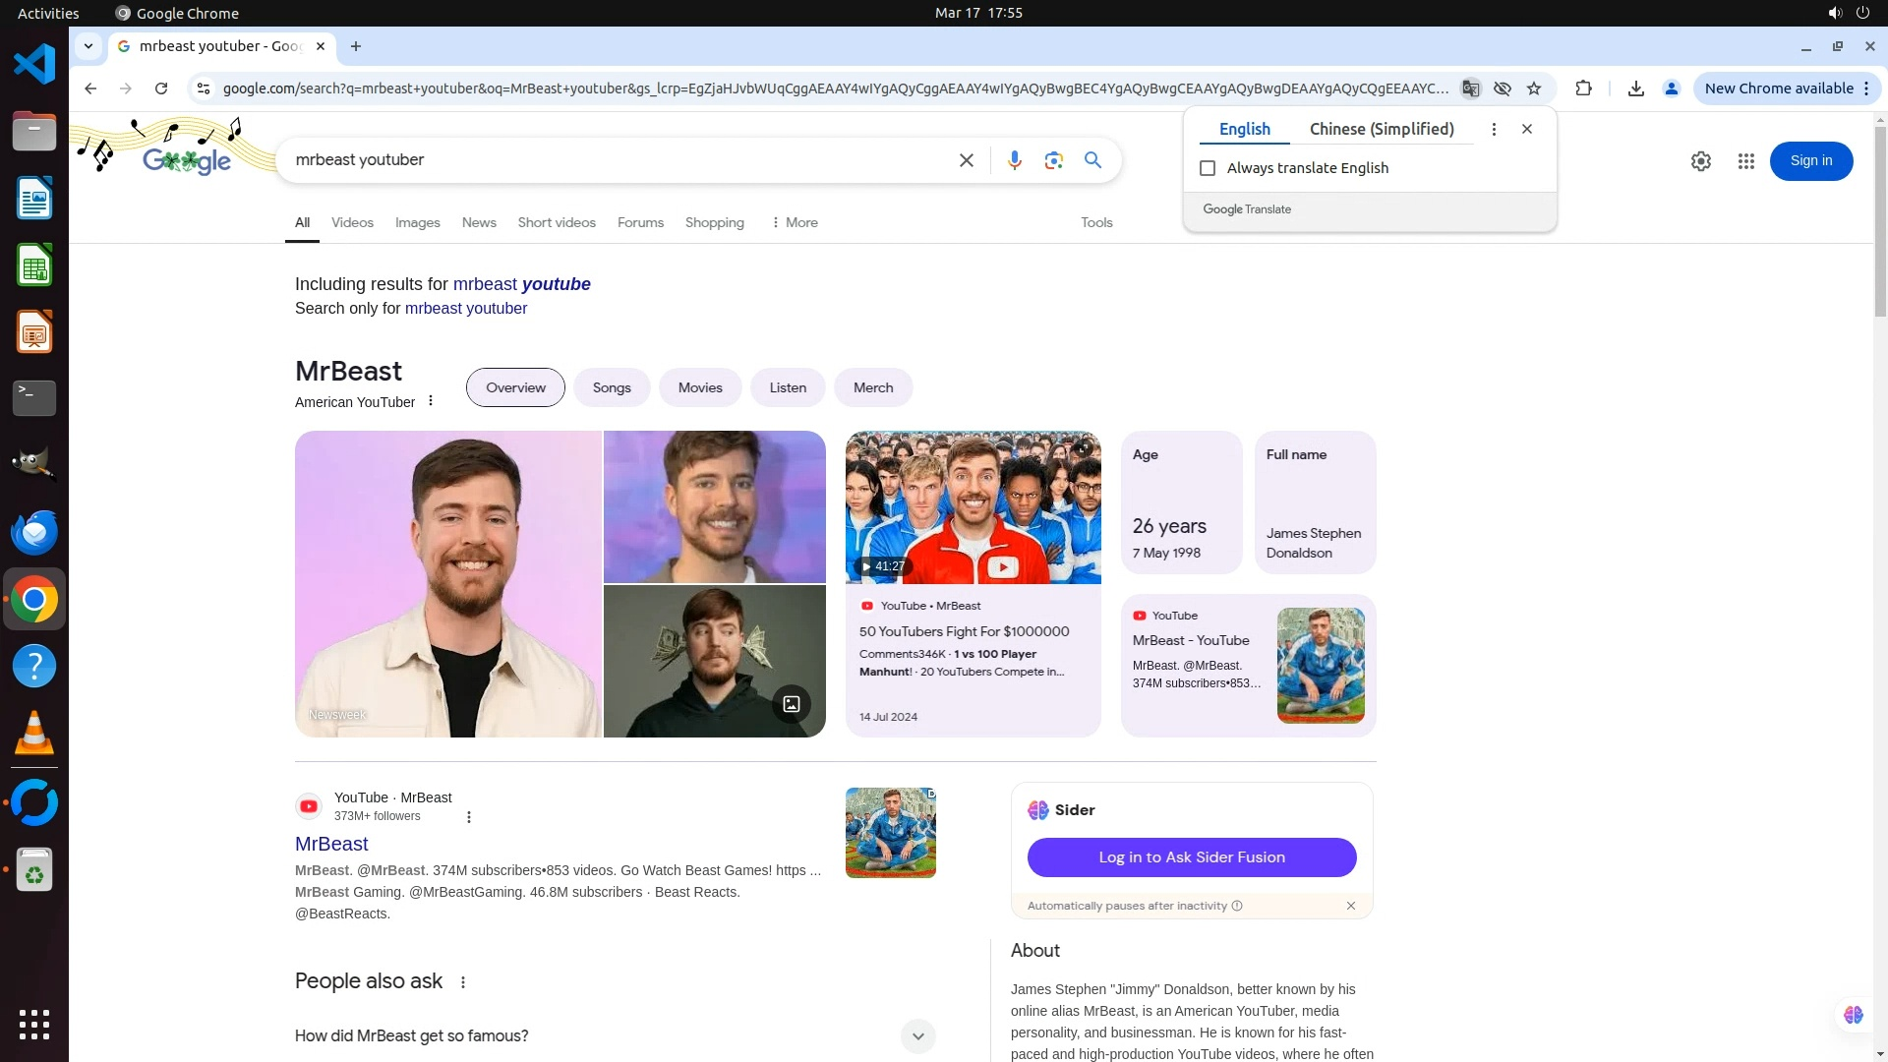Bookmark this page with star icon
The width and height of the screenshot is (1888, 1062).
(1533, 88)
